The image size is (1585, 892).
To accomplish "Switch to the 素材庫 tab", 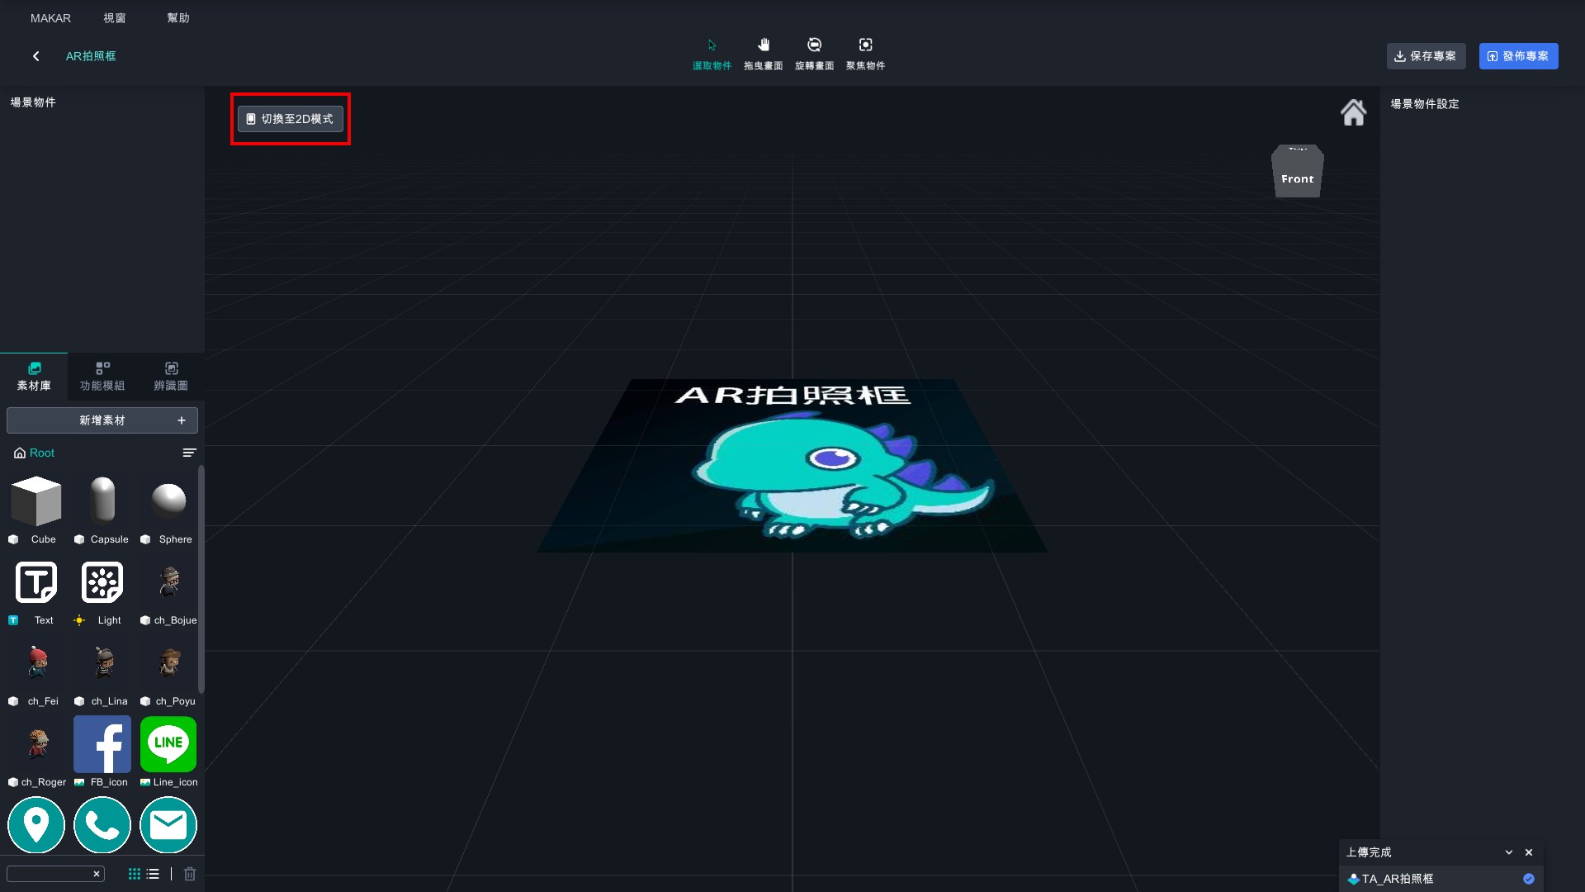I will coord(34,376).
